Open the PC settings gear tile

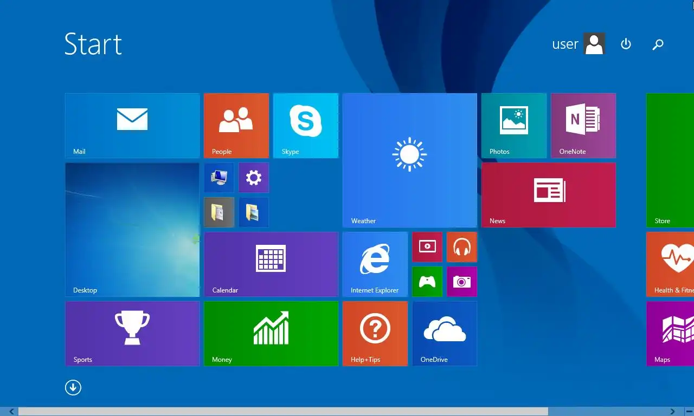click(254, 178)
